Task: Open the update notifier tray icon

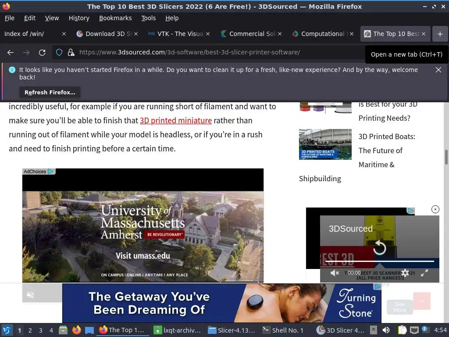Action: 425,330
